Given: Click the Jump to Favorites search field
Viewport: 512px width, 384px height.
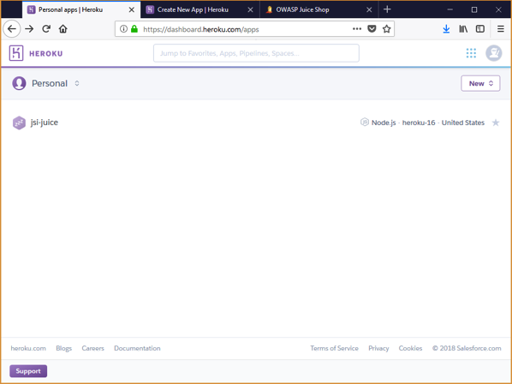Looking at the screenshot, I should click(256, 53).
